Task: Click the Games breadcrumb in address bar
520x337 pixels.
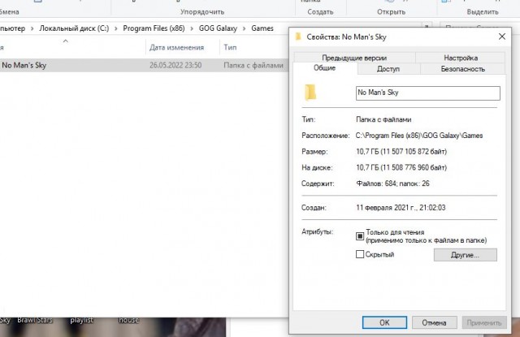Action: click(x=262, y=28)
